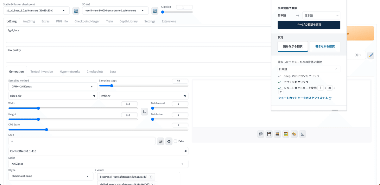
Task: Switch to the Extras tab
Action: click(46, 21)
